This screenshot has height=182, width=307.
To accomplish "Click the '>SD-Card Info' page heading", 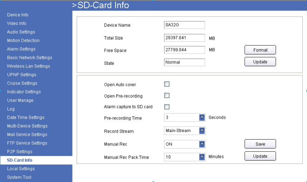I will [x=101, y=5].
